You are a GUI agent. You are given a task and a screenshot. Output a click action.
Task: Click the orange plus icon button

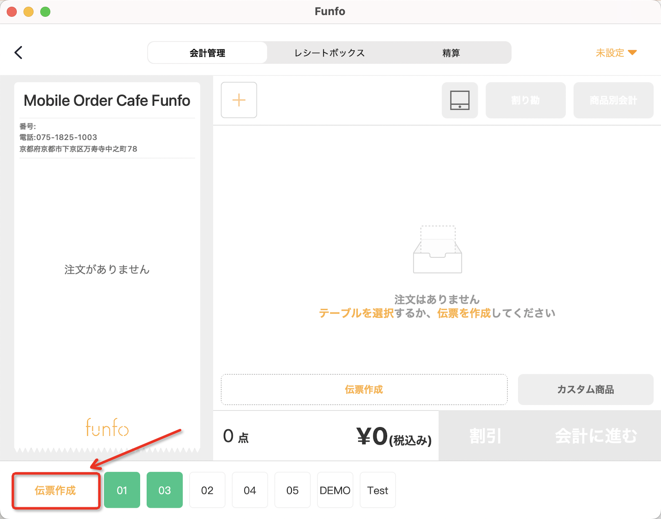coord(239,100)
